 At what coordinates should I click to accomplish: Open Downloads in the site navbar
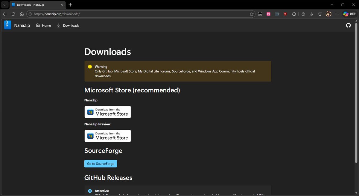point(68,25)
